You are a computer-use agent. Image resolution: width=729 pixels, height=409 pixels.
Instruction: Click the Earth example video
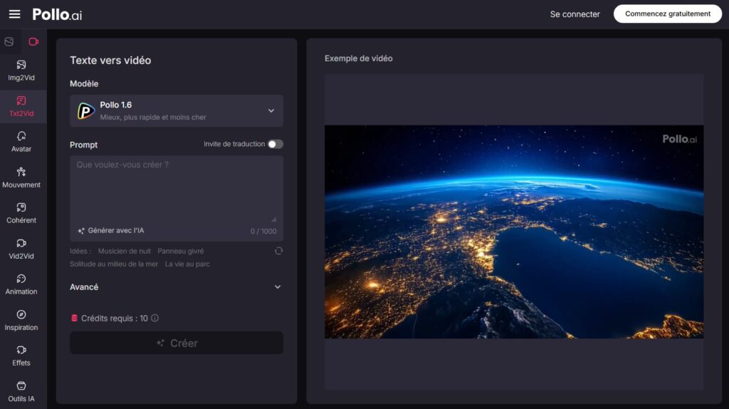(x=514, y=232)
